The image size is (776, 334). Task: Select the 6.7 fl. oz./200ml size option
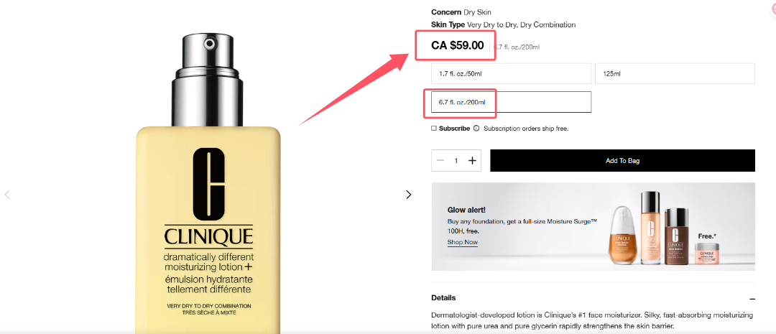click(512, 102)
